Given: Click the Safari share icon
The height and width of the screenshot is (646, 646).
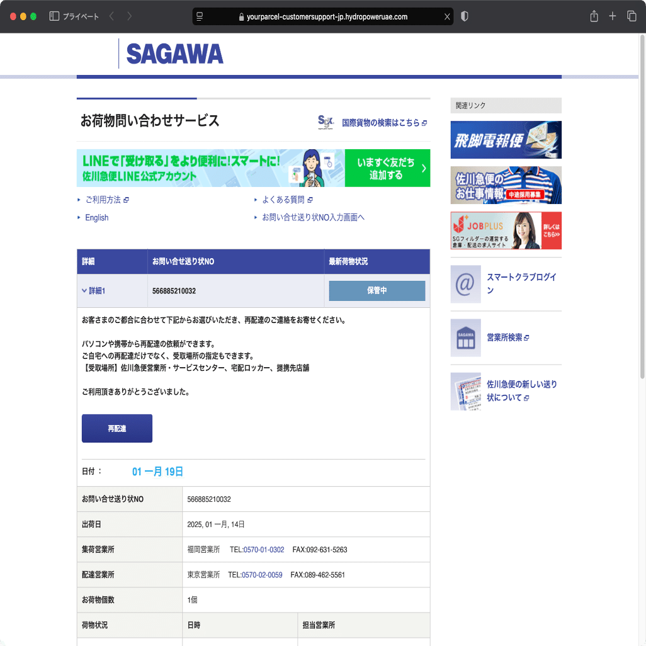Looking at the screenshot, I should (593, 16).
